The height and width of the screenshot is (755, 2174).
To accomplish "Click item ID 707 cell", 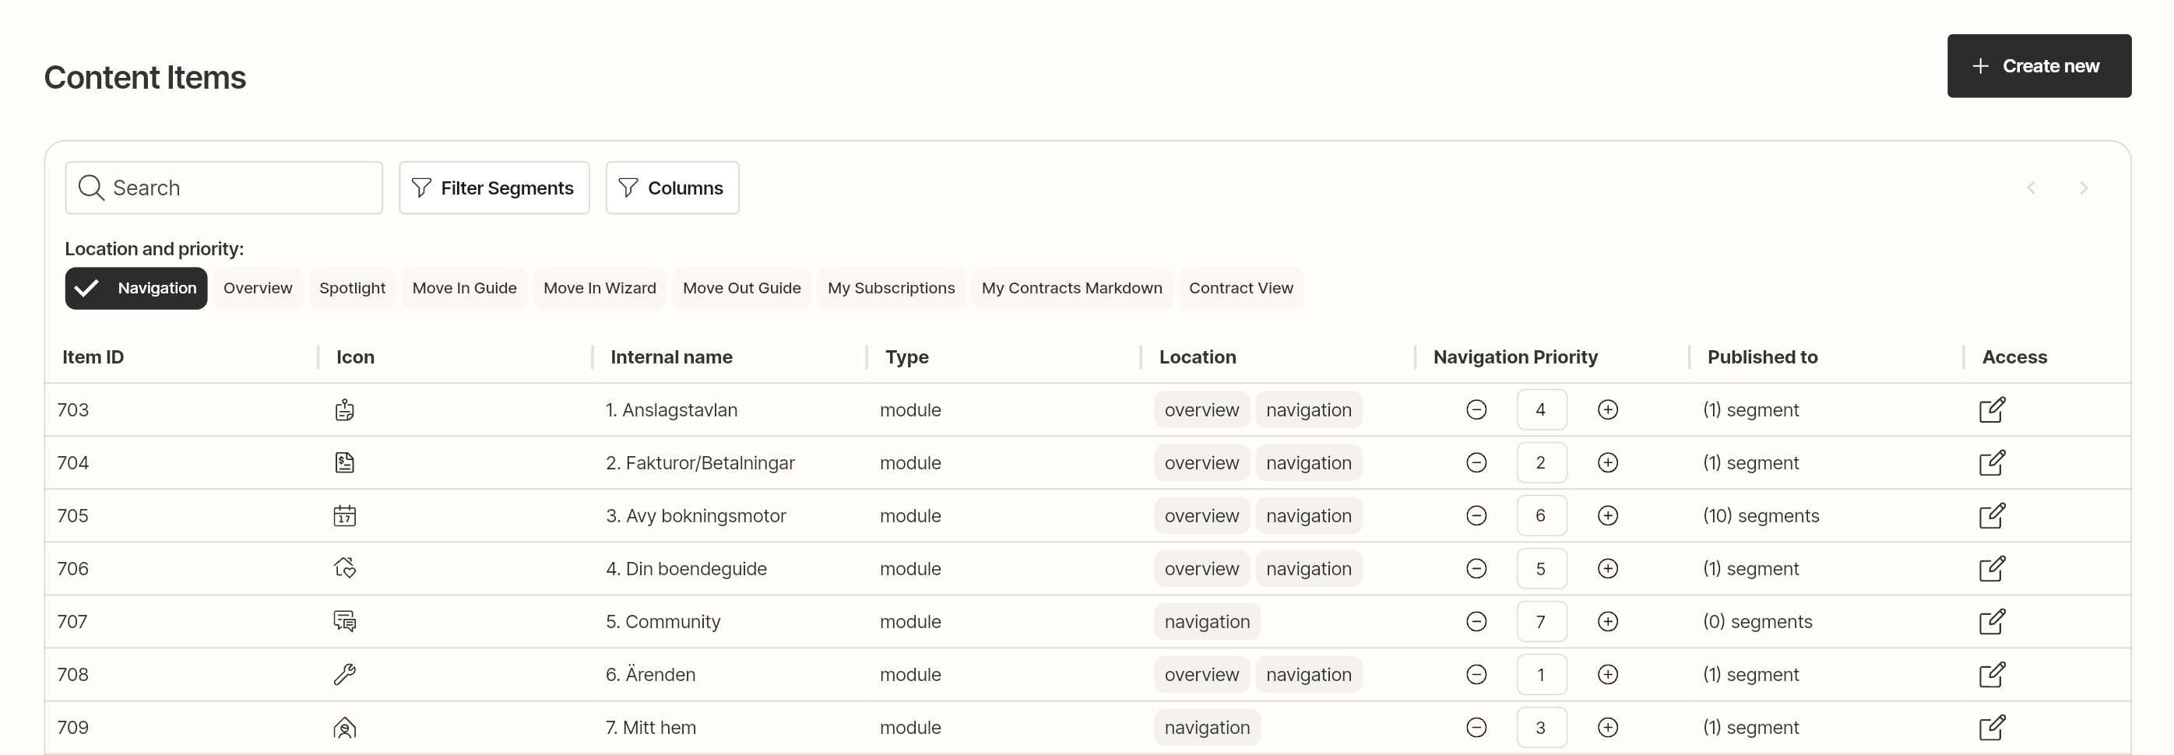I will [72, 622].
